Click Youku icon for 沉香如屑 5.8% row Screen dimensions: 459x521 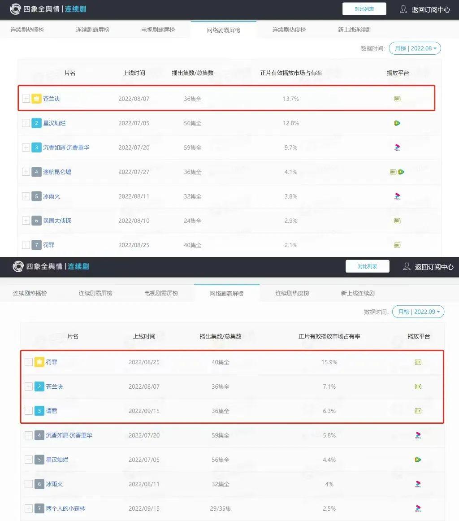(x=418, y=435)
